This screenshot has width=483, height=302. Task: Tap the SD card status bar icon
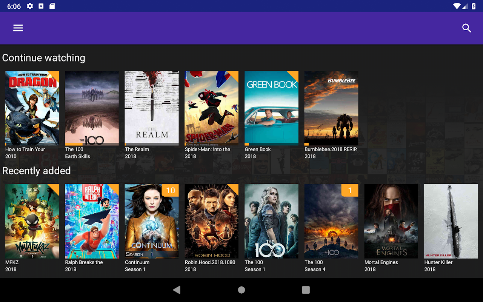point(52,6)
